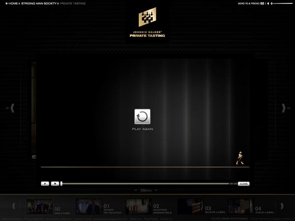This screenshot has height=221, width=295.
Task: Go to previous chapter with left chevron
Action: point(12,108)
